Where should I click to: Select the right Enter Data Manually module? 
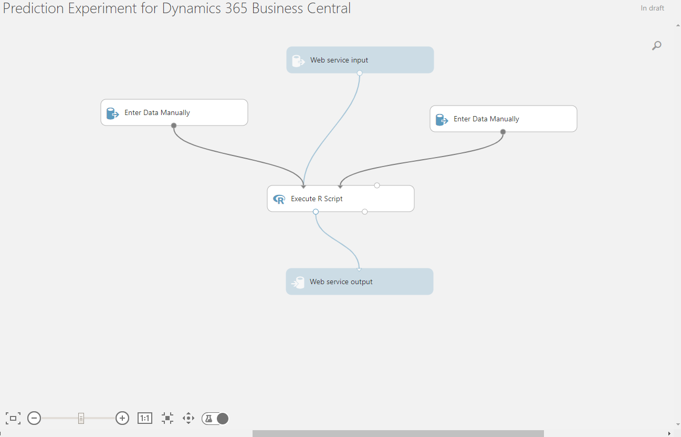[x=504, y=119]
